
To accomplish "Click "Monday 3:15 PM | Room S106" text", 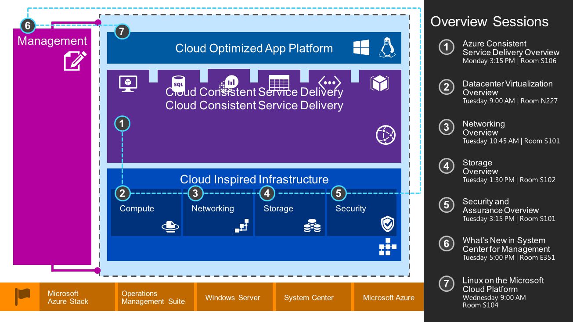I will pos(509,61).
